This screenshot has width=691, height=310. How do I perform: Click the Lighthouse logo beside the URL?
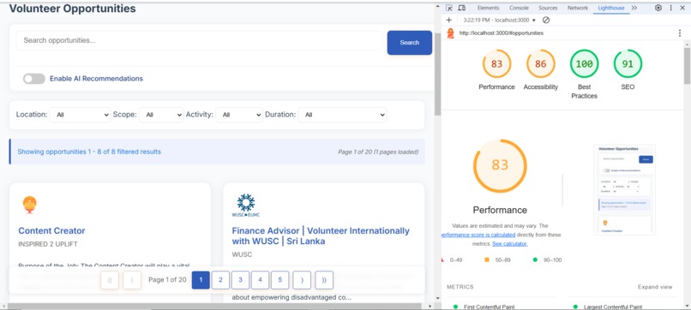(450, 33)
